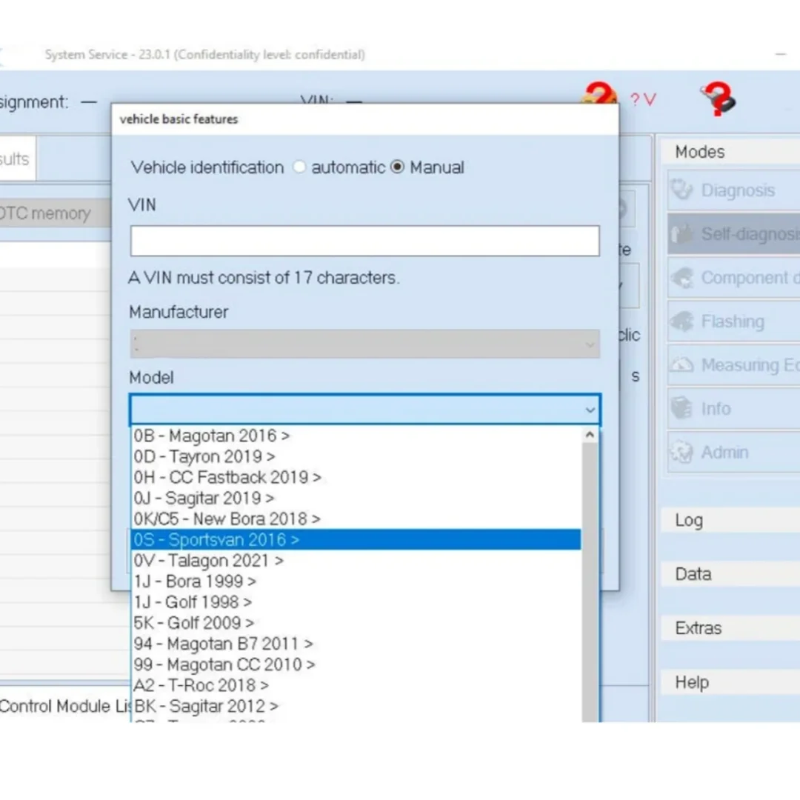Expand the Help section

pyautogui.click(x=730, y=682)
